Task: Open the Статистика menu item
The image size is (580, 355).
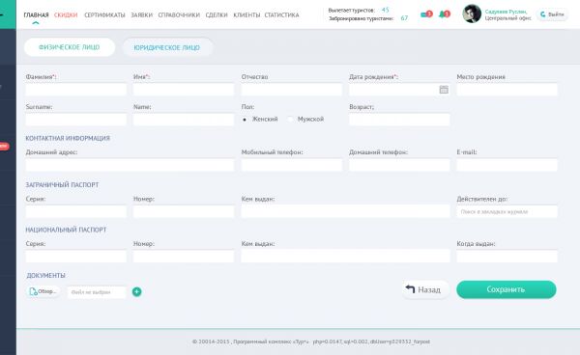Action: [282, 15]
